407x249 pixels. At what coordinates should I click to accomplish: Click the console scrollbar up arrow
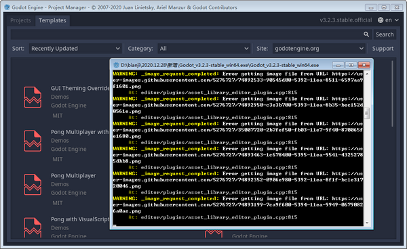coord(367,74)
